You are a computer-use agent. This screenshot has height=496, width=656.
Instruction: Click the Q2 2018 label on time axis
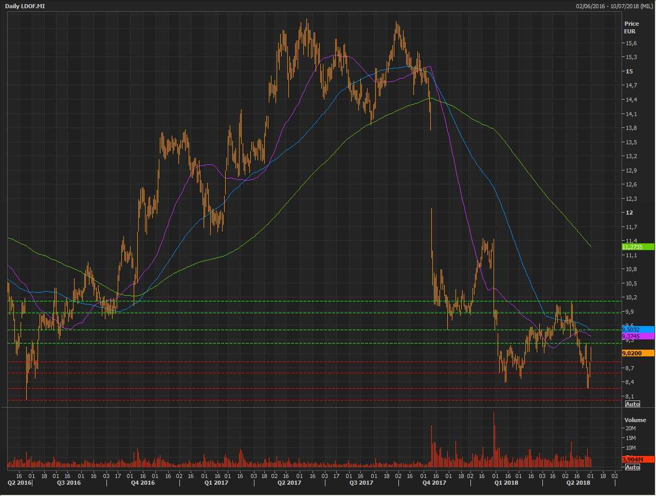[578, 483]
